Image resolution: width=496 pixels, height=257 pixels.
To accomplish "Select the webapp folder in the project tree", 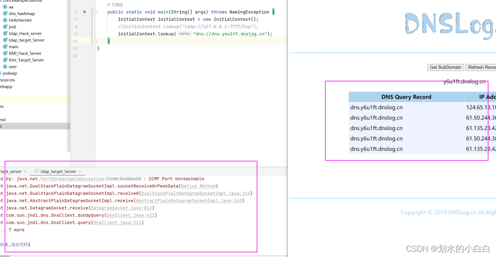I will pos(6,86).
